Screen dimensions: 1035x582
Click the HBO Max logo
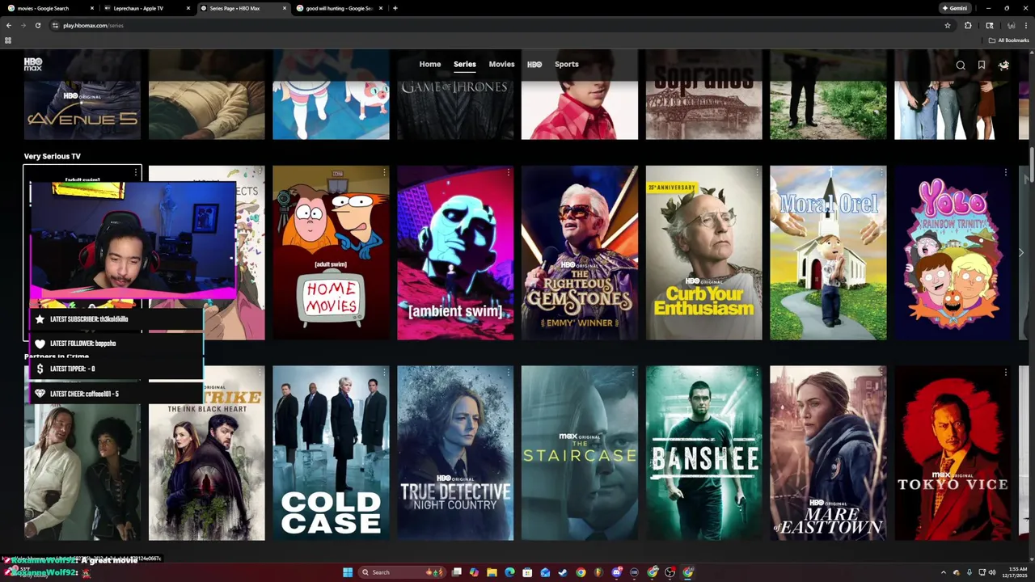pos(33,64)
